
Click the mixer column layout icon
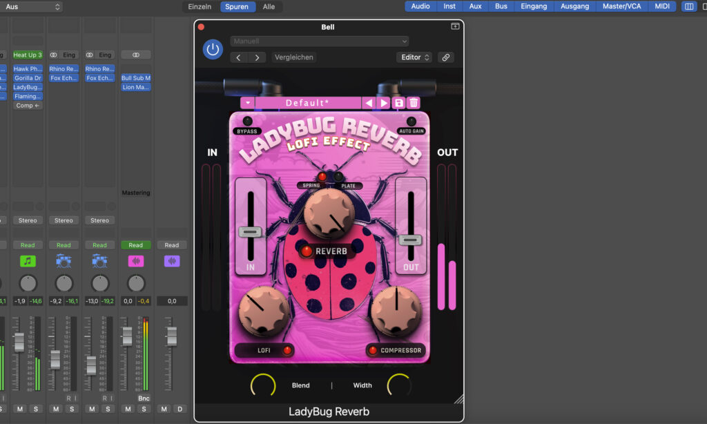click(x=689, y=7)
